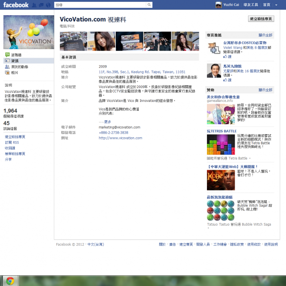286x286 pixels.
Task: Open Ma Ying-jeou portrait thumbnail
Action: pos(214,71)
